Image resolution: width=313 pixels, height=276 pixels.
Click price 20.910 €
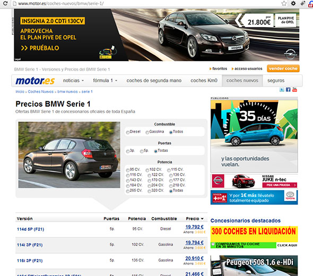tap(194, 258)
